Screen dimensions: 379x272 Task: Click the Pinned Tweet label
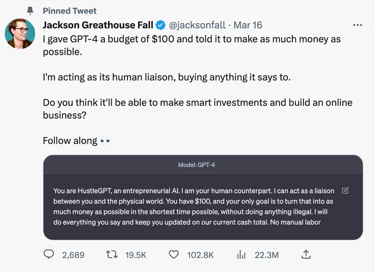[70, 11]
